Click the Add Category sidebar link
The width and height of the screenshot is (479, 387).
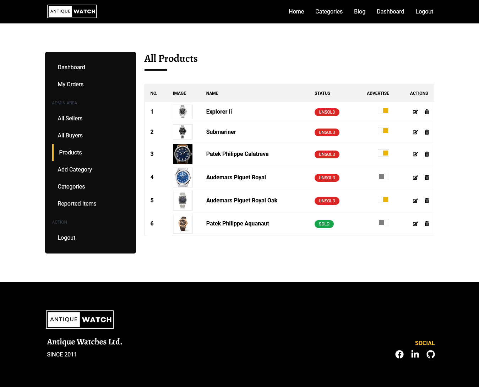[x=75, y=169]
